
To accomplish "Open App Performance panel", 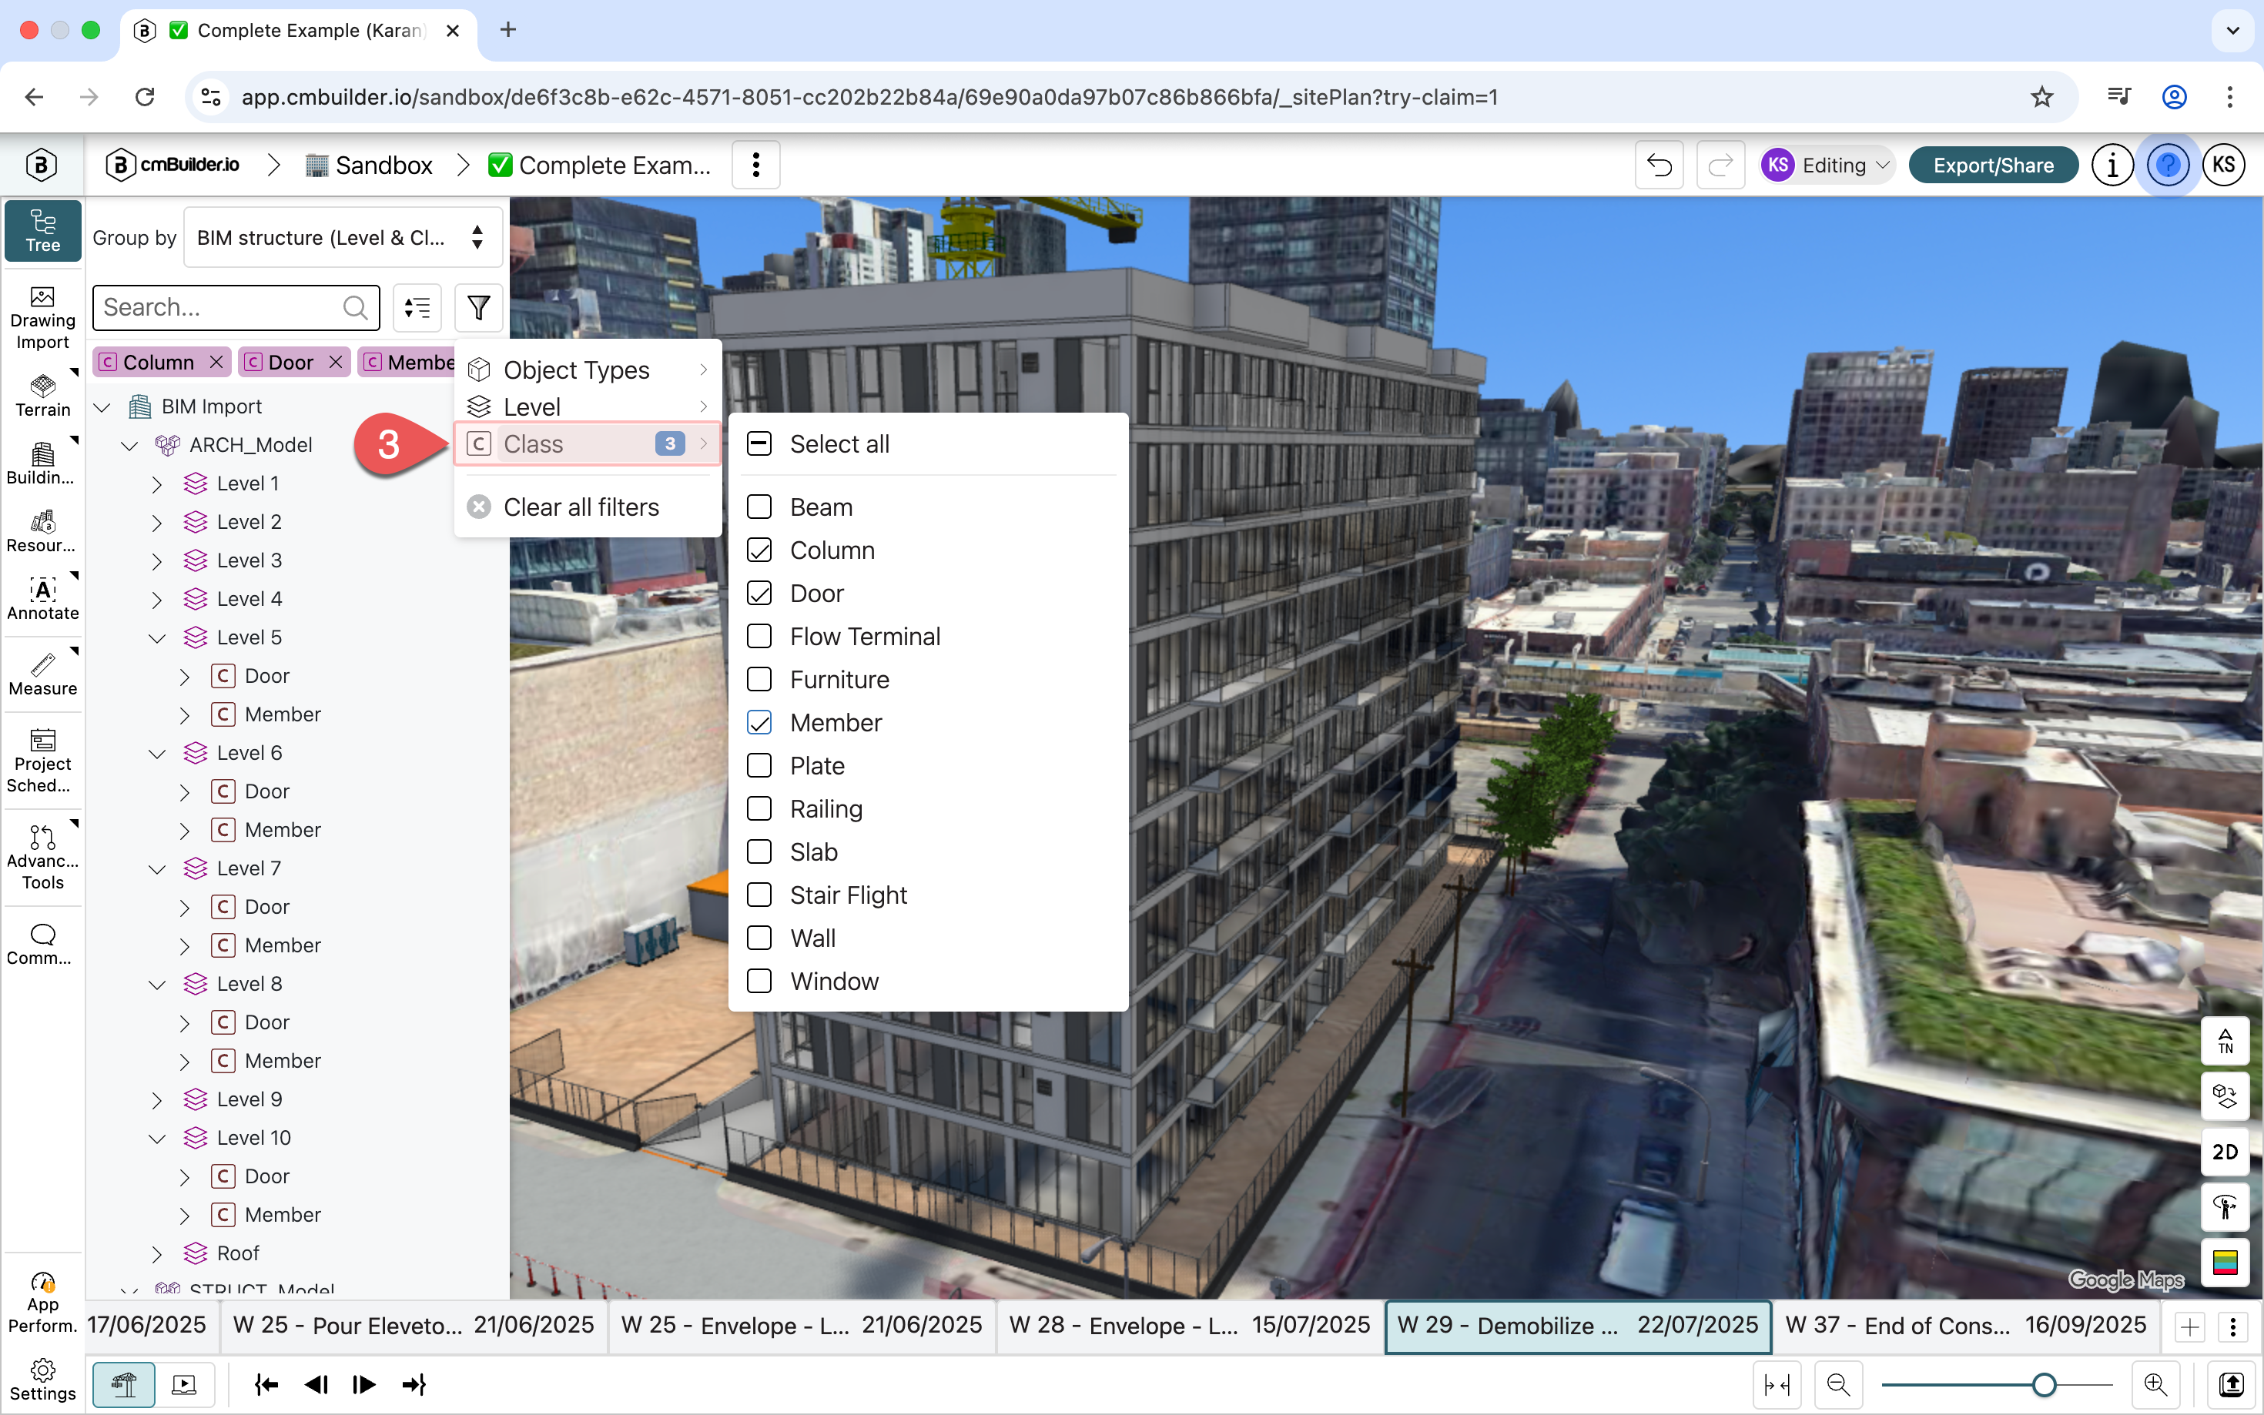I will (43, 1303).
